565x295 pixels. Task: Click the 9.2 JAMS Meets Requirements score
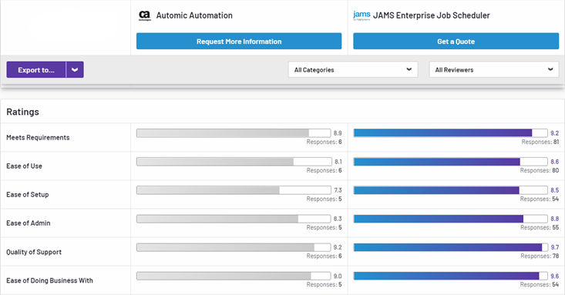[x=554, y=133]
